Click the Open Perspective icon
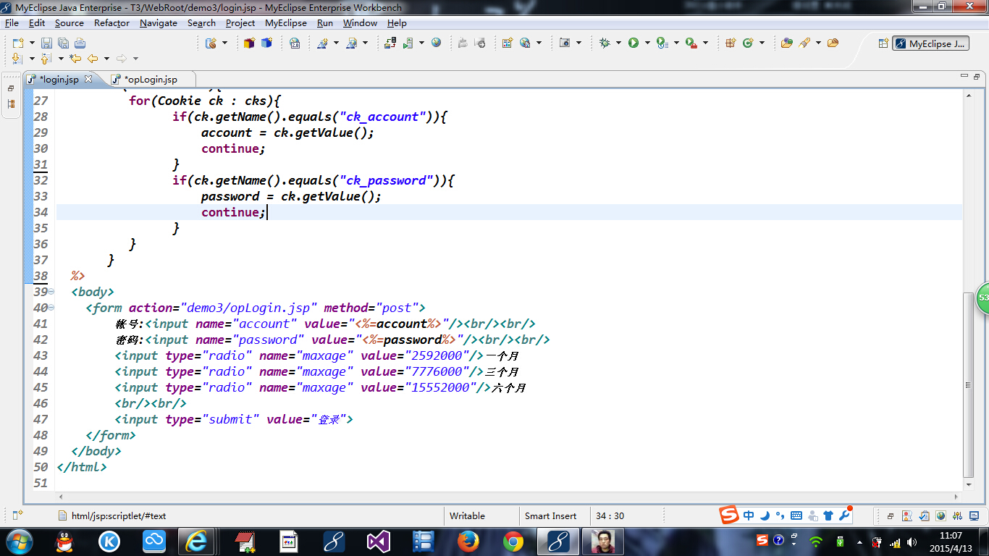Image resolution: width=989 pixels, height=556 pixels. (x=883, y=43)
